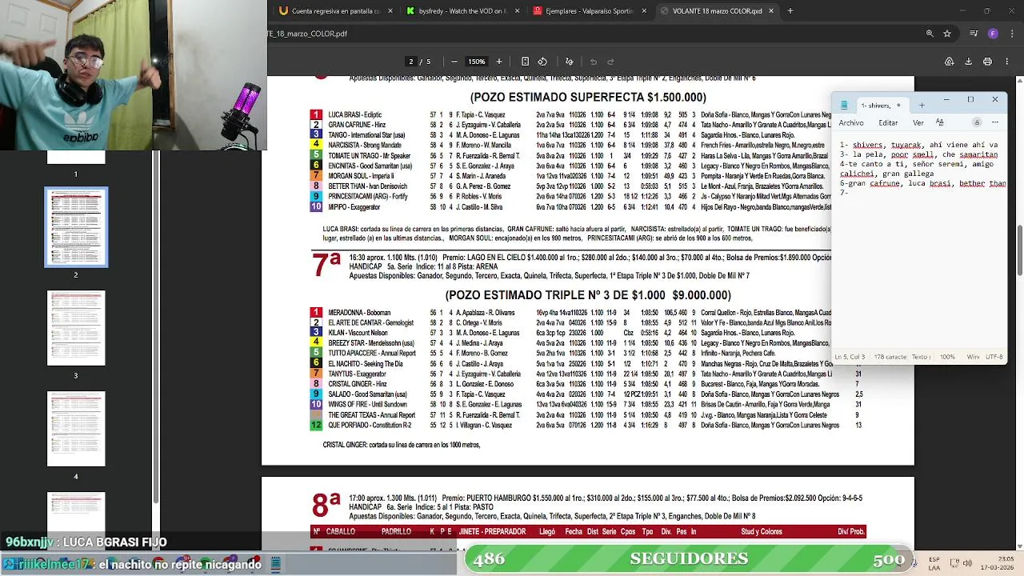
Task: Open PDF viewer more actions menu
Action: (1006, 62)
